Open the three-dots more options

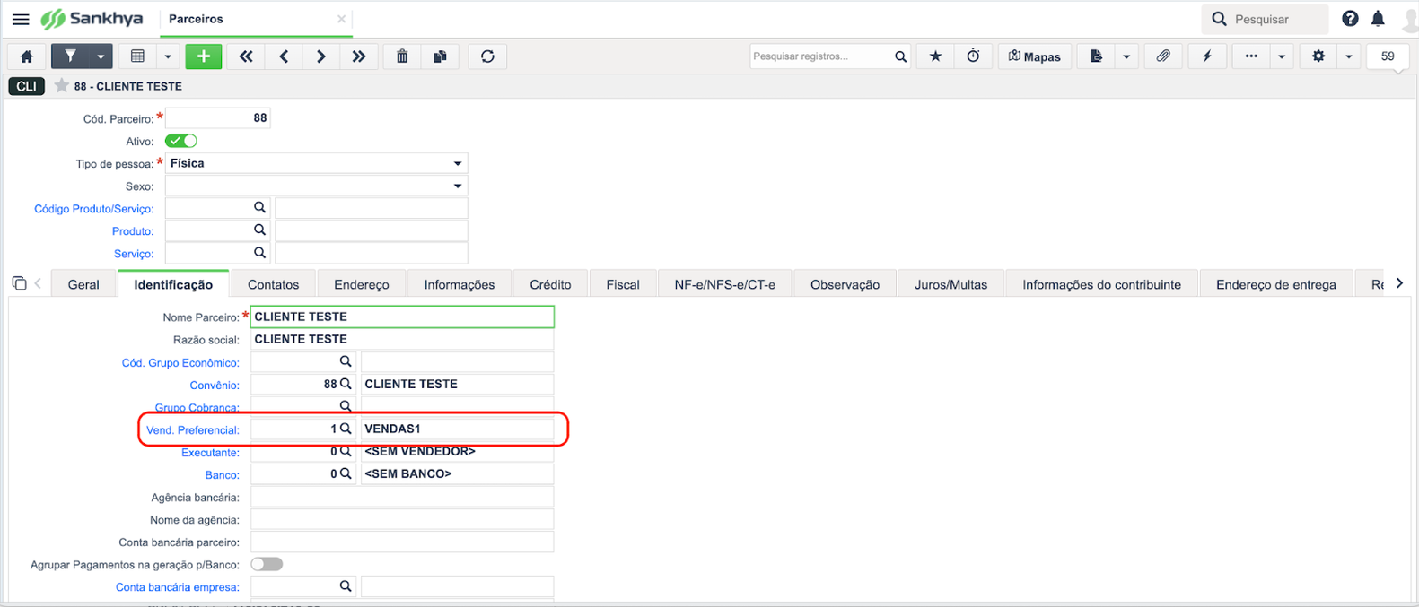[x=1251, y=56]
